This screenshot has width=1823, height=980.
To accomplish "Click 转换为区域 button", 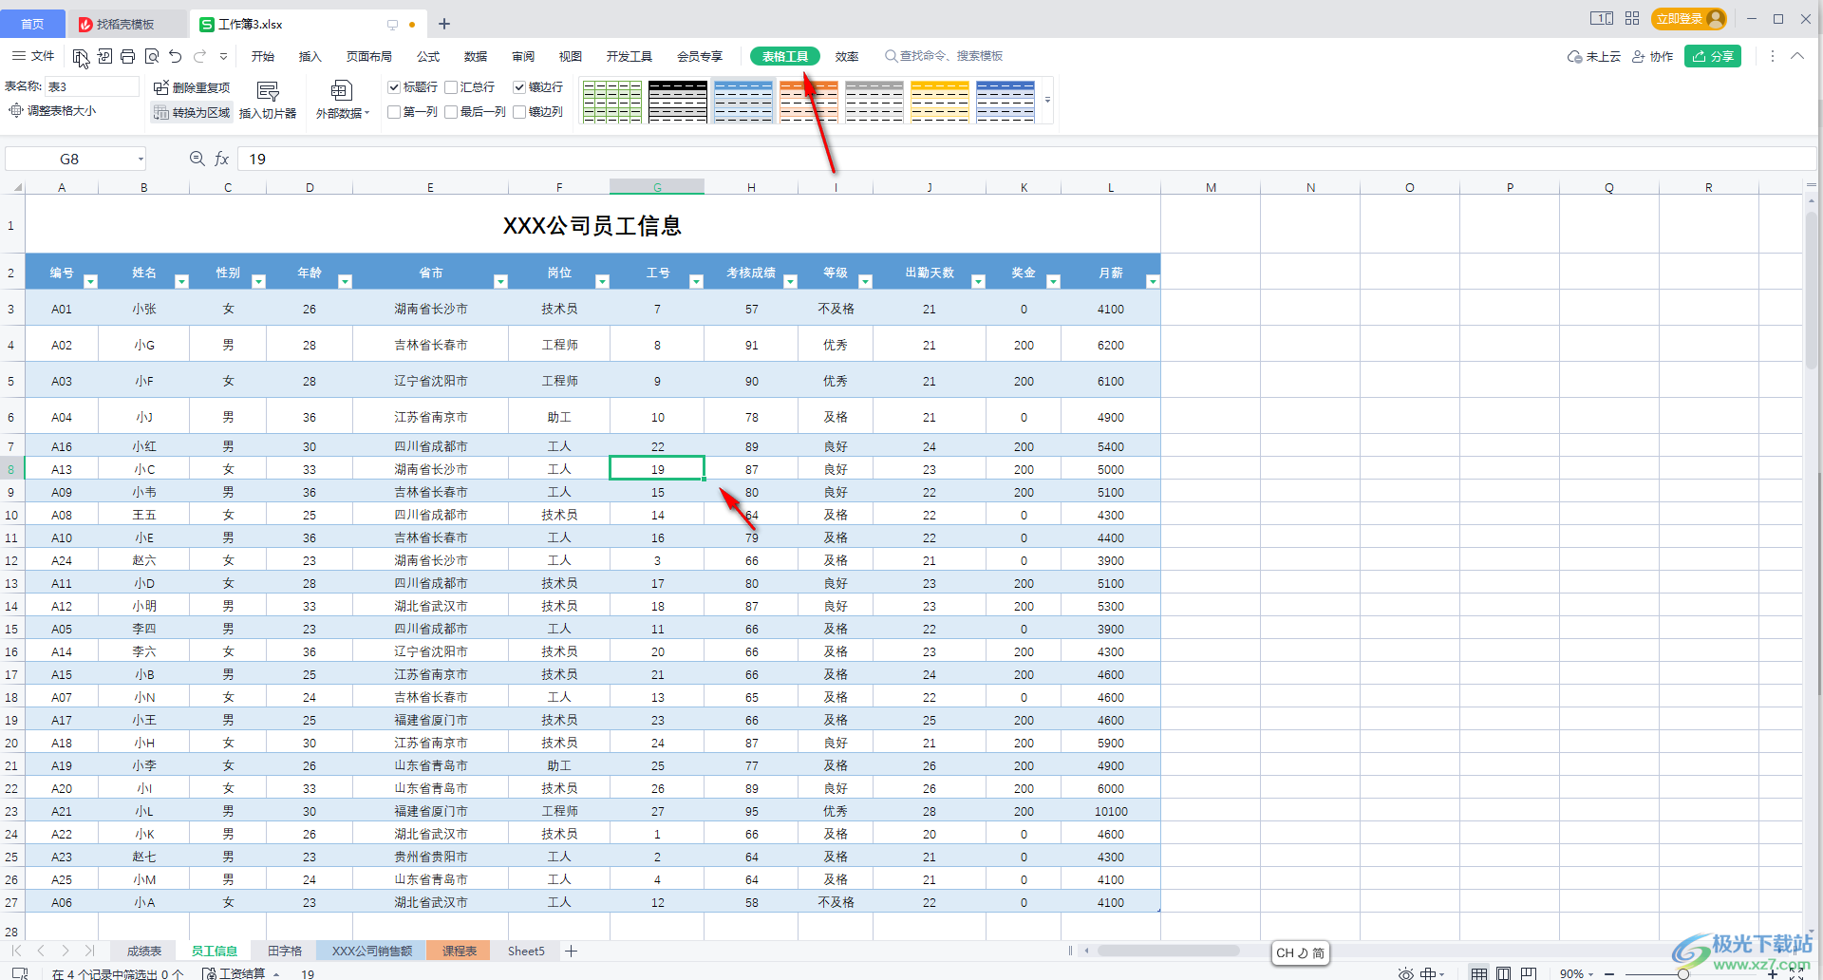I will coord(192,112).
